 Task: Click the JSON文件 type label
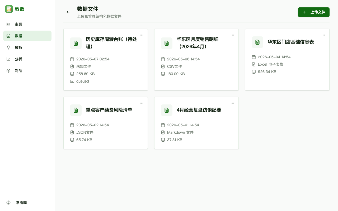point(85,132)
